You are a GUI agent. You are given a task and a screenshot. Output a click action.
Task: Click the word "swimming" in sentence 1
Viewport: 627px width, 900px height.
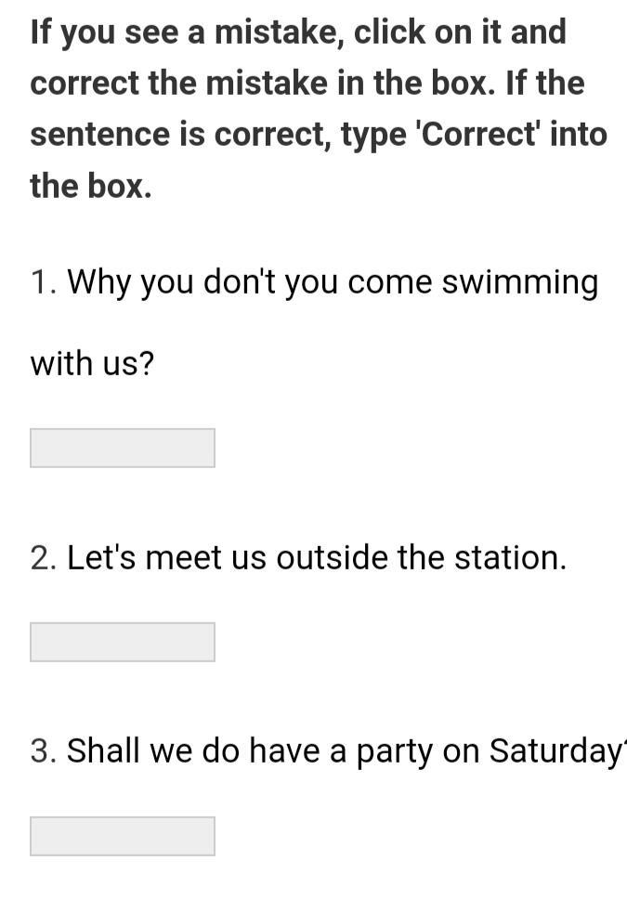click(519, 282)
